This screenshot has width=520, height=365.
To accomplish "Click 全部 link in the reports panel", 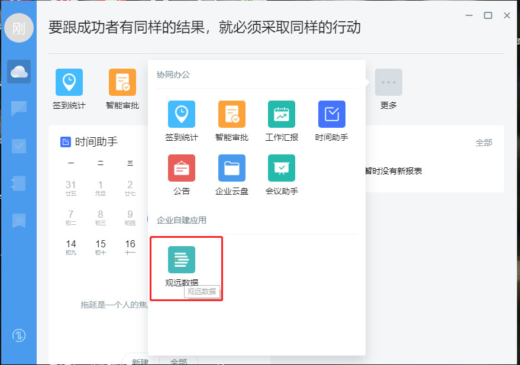I will pyautogui.click(x=483, y=143).
